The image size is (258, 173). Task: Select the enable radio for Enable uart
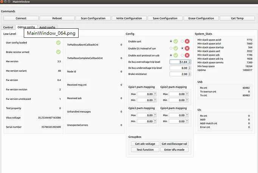[x=171, y=41]
